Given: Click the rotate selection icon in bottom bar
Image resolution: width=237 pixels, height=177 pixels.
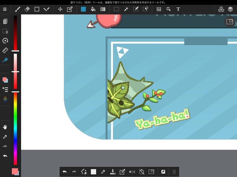Looking at the screenshot, I should coord(84,172).
